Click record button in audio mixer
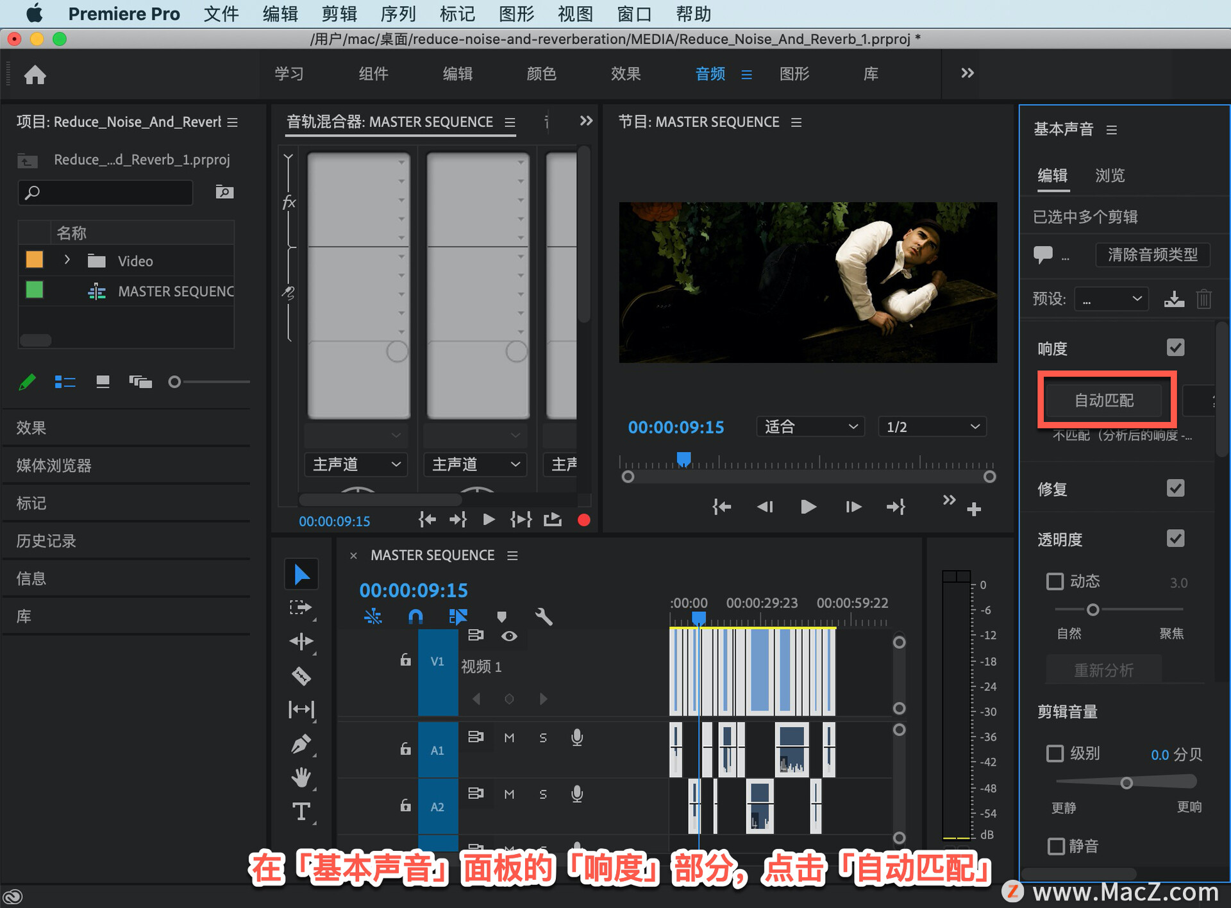Viewport: 1231px width, 908px height. tap(583, 520)
